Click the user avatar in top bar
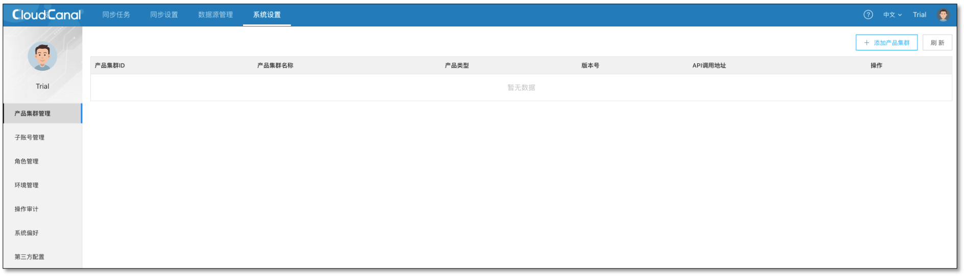Viewport: 964px width, 276px height. coord(943,15)
